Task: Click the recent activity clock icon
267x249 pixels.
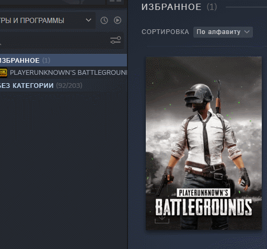Action: [x=104, y=20]
